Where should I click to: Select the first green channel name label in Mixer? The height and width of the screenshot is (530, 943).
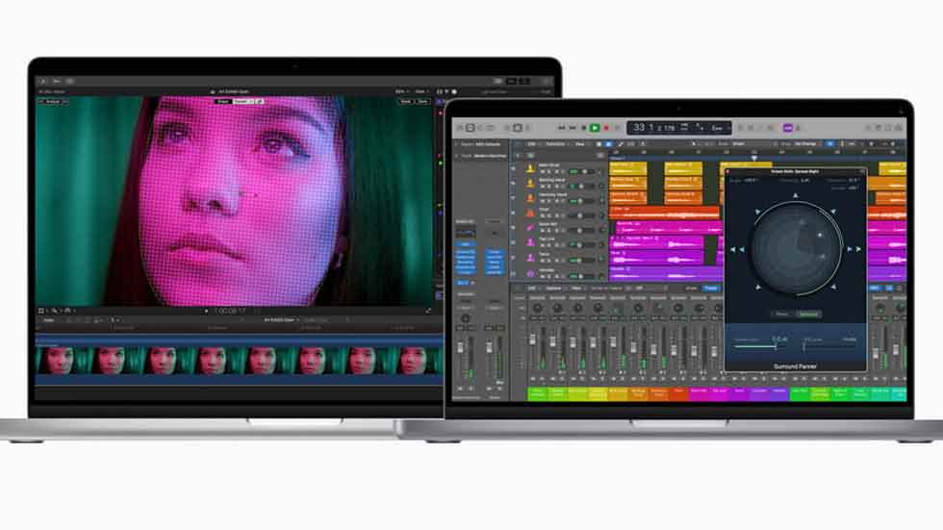(x=538, y=393)
